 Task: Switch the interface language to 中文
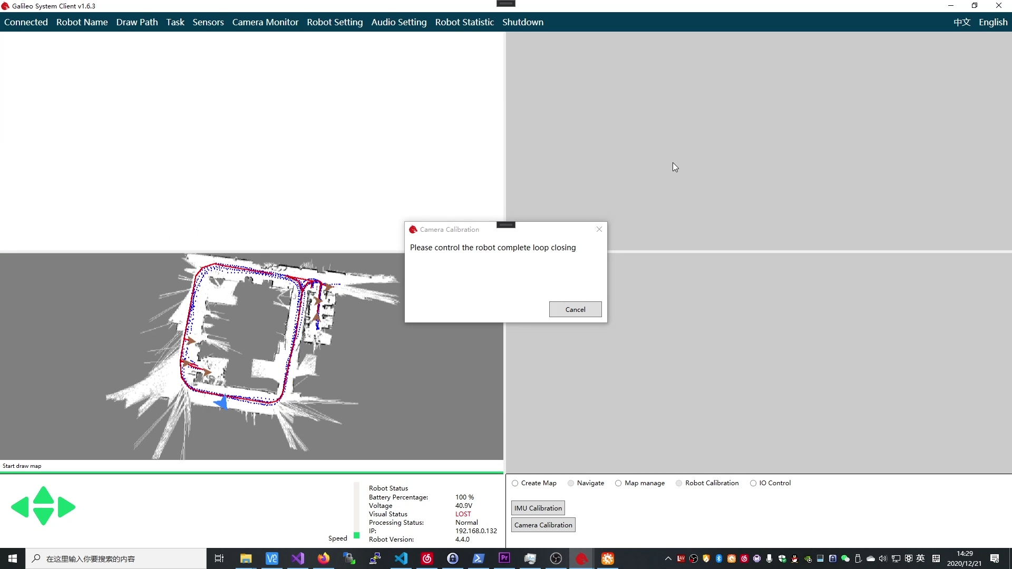click(961, 22)
